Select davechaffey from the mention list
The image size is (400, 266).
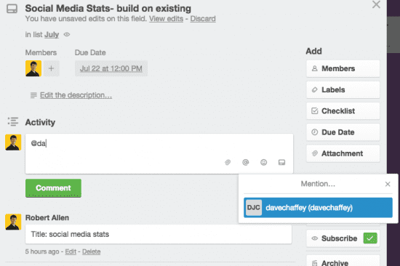(318, 208)
